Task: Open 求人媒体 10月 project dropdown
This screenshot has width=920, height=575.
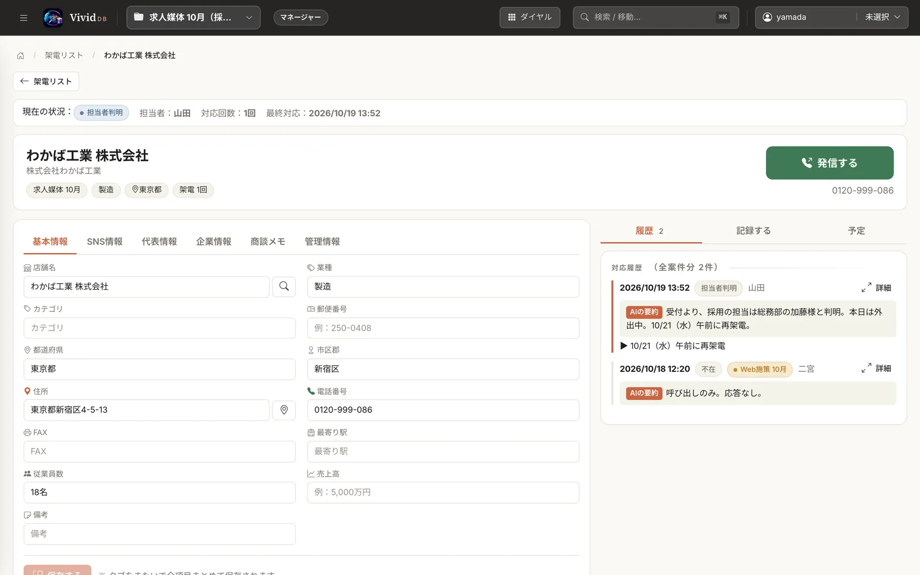Action: pyautogui.click(x=193, y=17)
